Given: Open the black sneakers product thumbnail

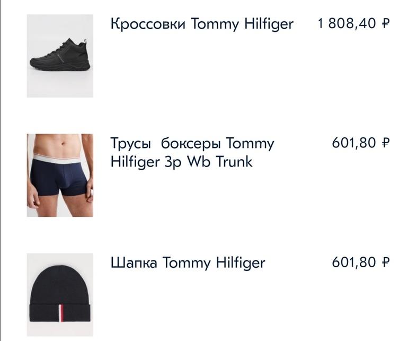Looking at the screenshot, I should [x=60, y=56].
